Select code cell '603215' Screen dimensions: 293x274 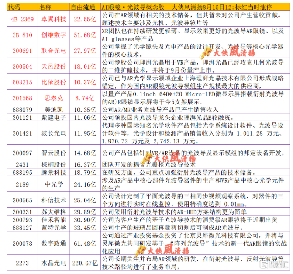pos(23,82)
